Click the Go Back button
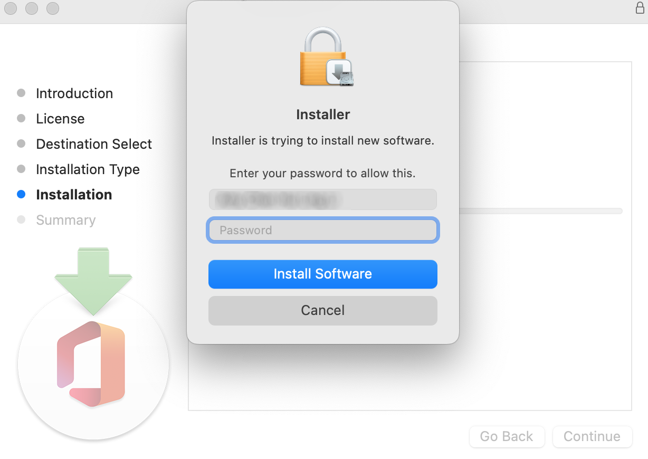This screenshot has width=648, height=459. [507, 437]
